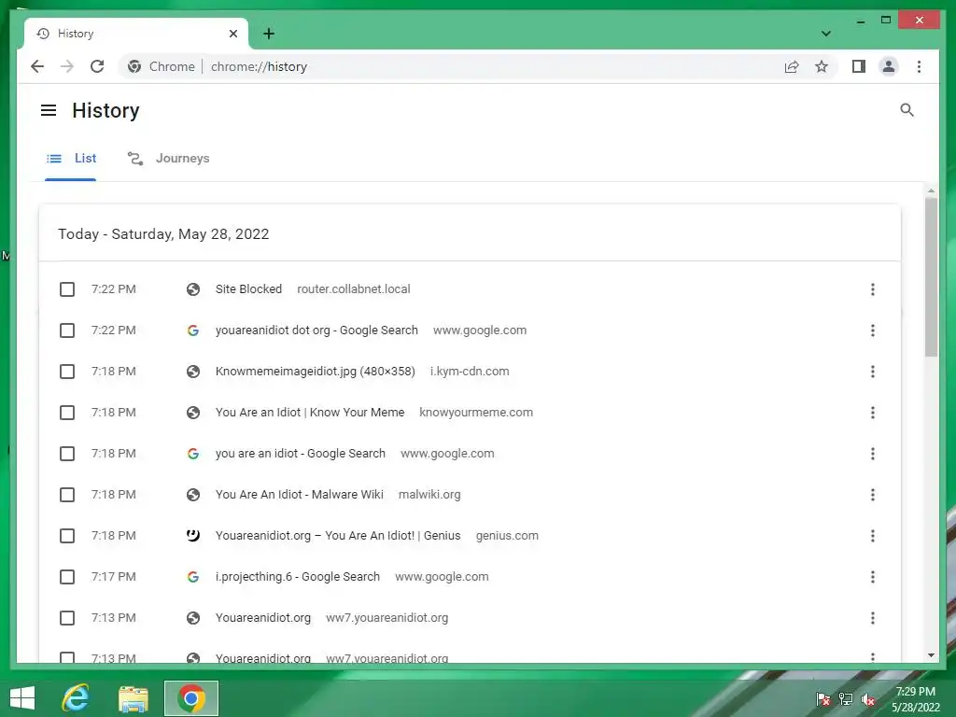The image size is (956, 717).
Task: Open actions menu for Knowmemeimageidiot.jpg entry
Action: coord(873,372)
